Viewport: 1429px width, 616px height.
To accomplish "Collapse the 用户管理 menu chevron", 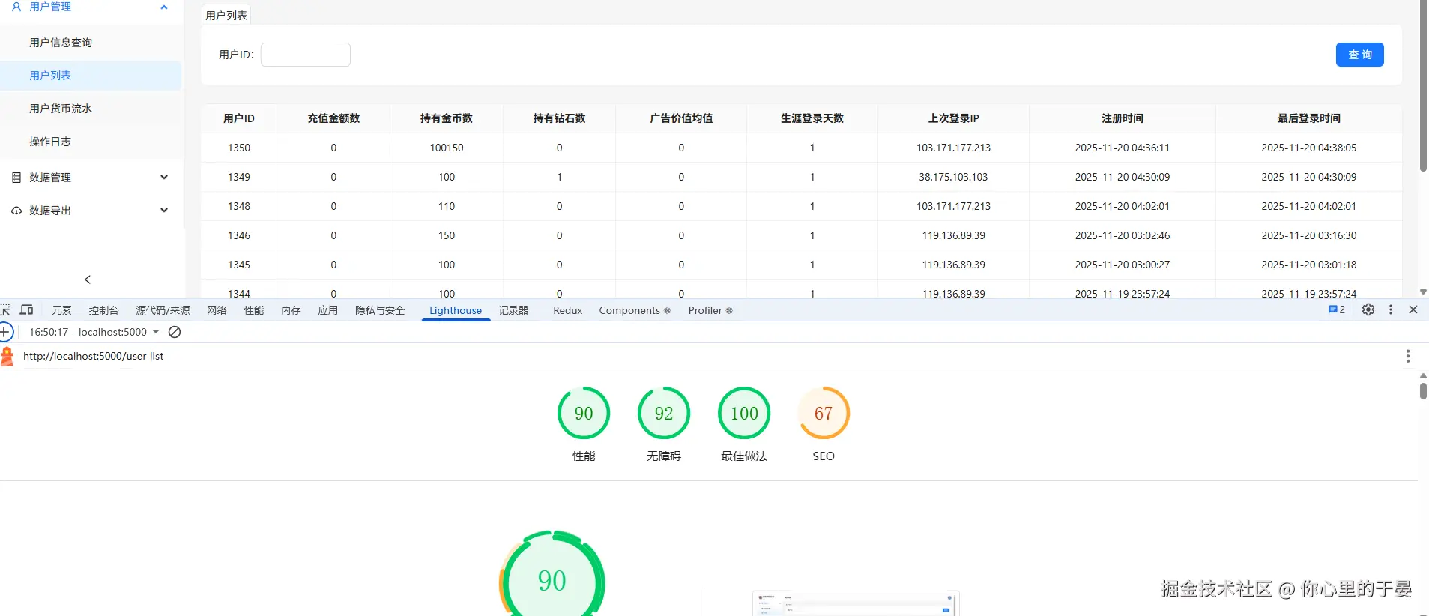I will [x=164, y=7].
